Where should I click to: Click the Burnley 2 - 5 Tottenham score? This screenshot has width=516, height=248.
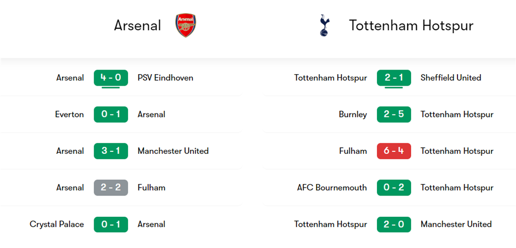[394, 114]
